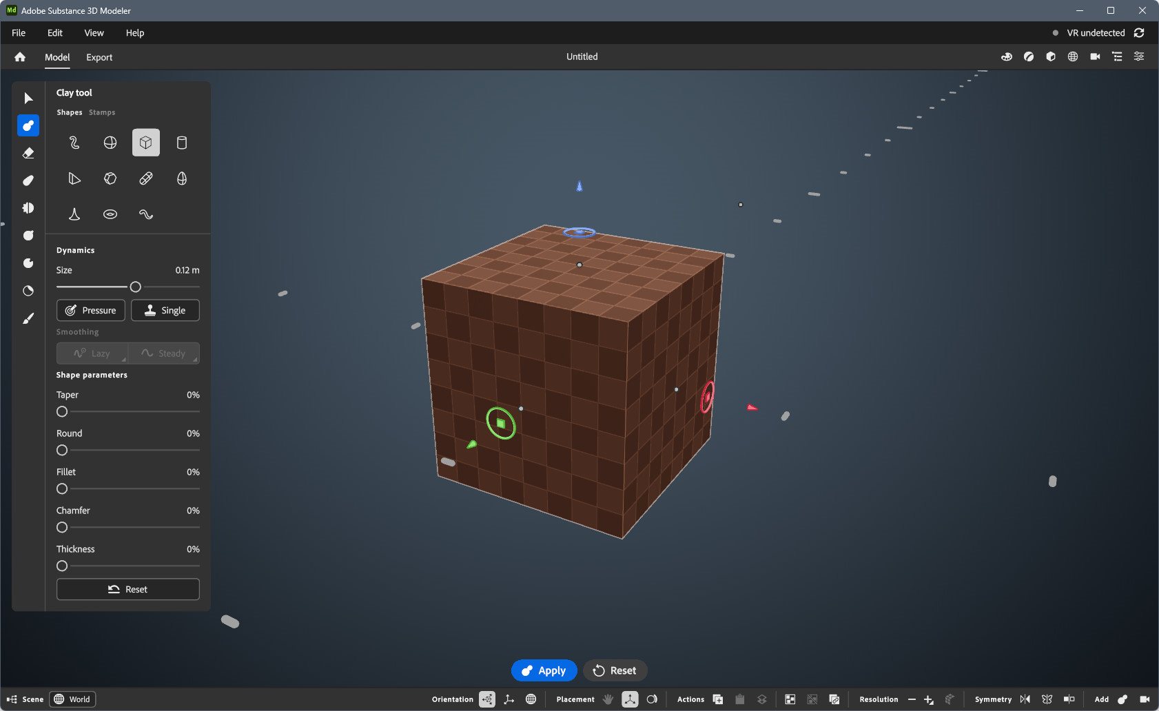Pick the sphere clay shape
Viewport: 1159px width, 711px height.
110,143
